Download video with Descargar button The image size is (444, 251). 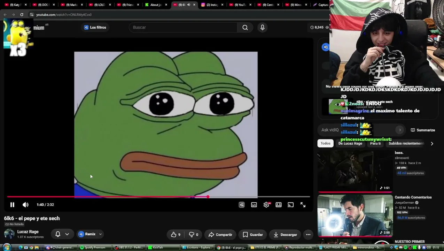click(x=285, y=235)
